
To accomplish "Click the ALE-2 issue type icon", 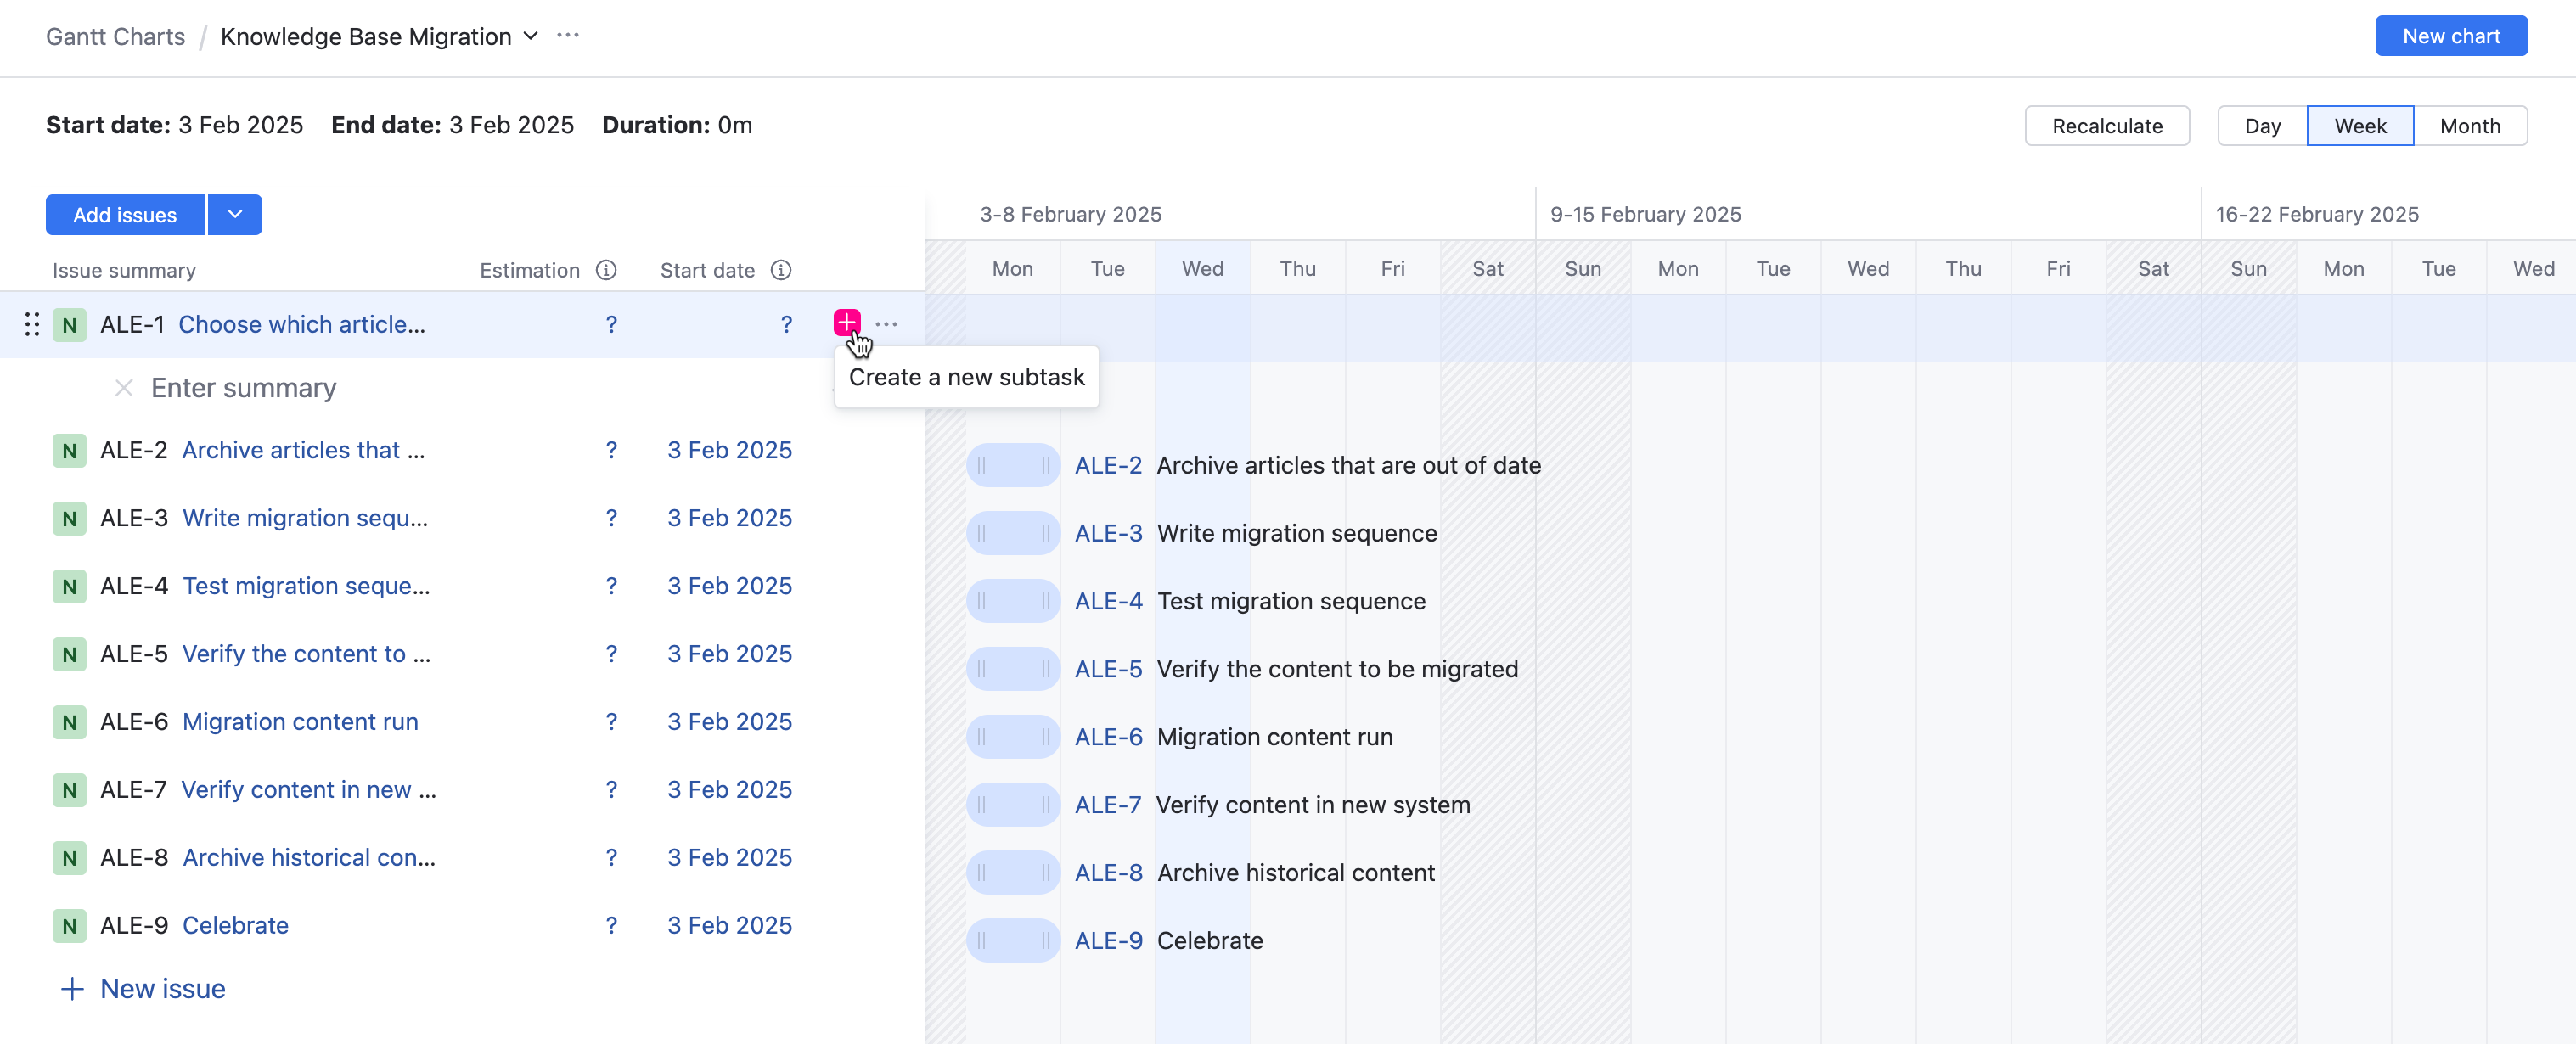I will (x=69, y=451).
